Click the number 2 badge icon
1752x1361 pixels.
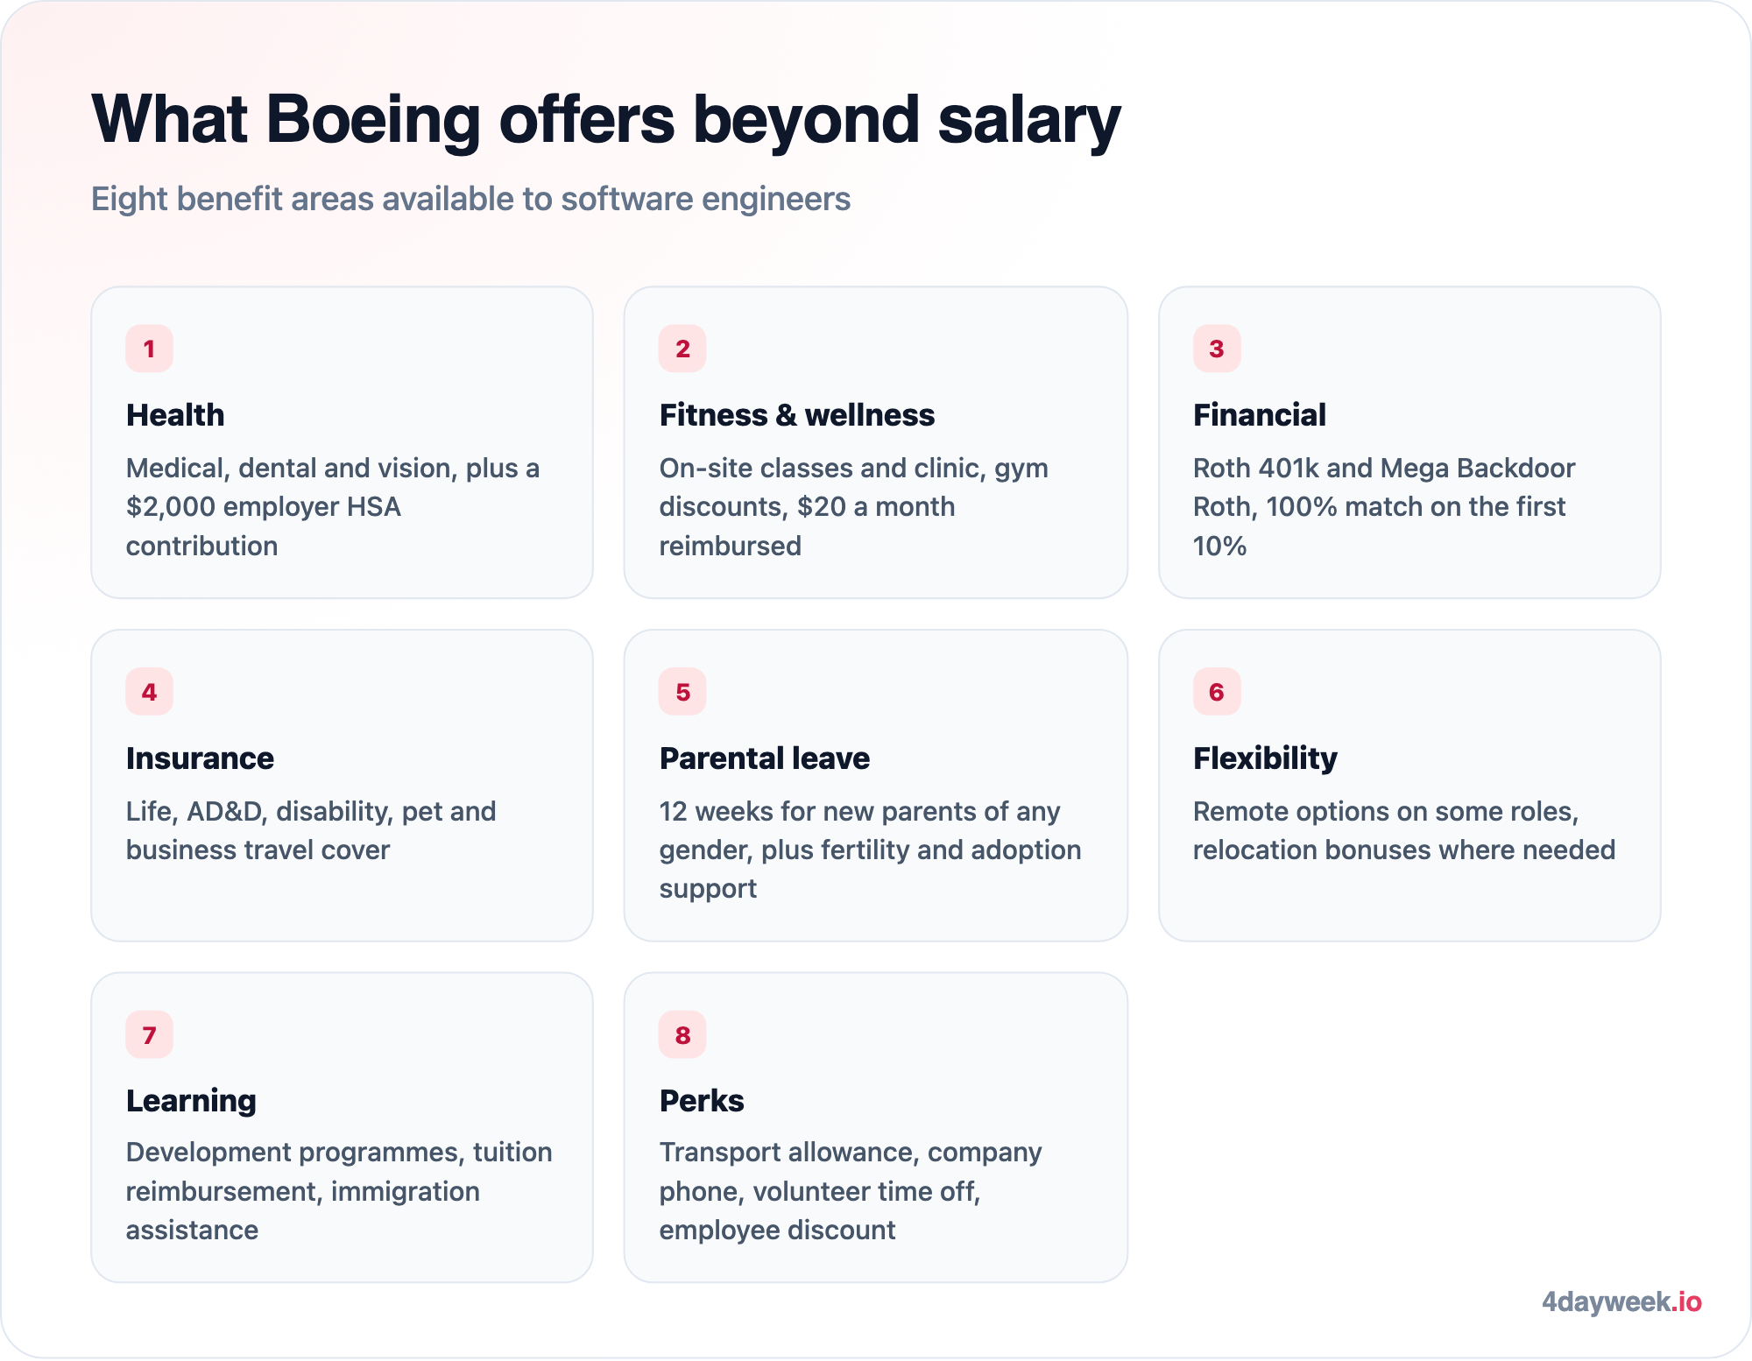pyautogui.click(x=682, y=349)
